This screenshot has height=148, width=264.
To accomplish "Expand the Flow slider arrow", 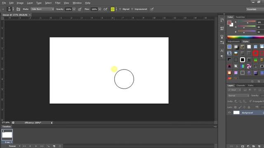I will pyautogui.click(x=100, y=9).
